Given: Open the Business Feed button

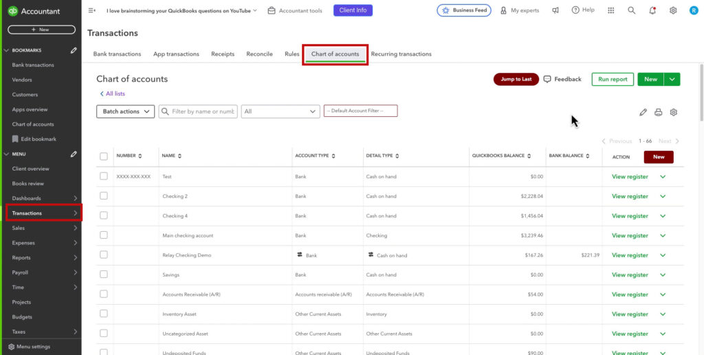Looking at the screenshot, I should click(x=464, y=10).
